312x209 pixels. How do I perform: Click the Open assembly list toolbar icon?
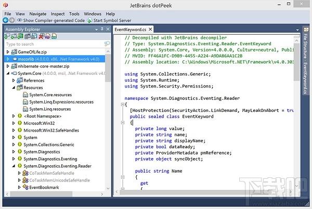point(28,36)
